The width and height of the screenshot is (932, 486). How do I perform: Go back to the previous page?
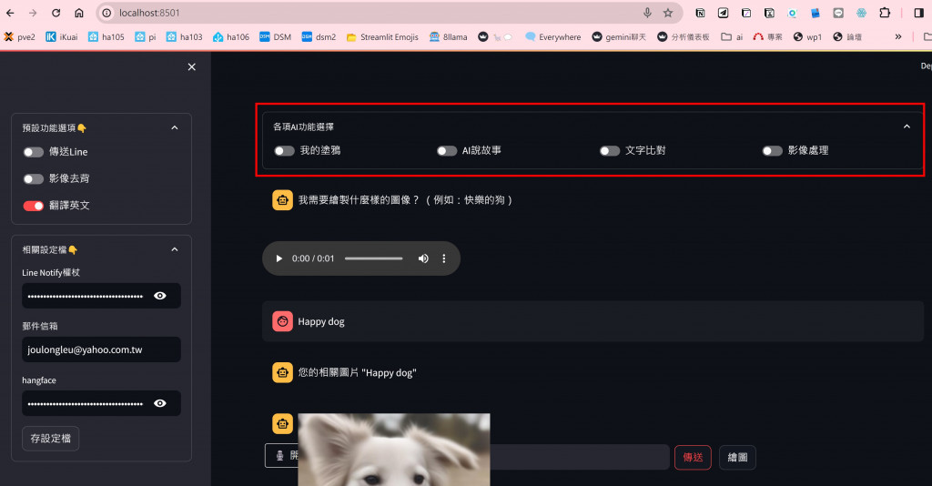click(x=10, y=13)
